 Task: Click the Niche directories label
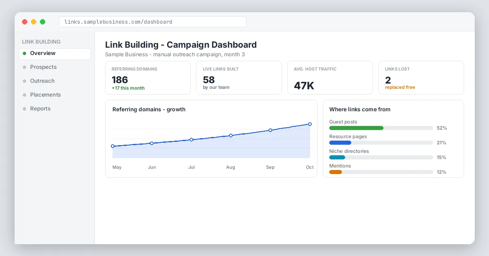[349, 151]
